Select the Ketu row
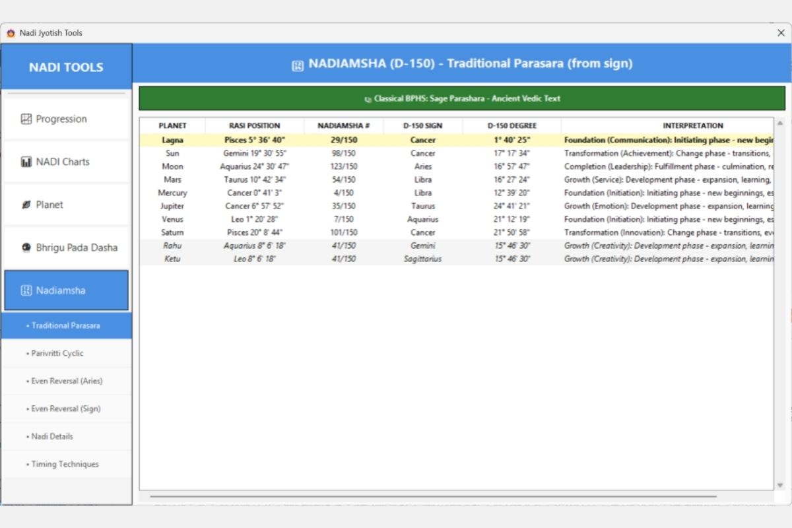792x528 pixels. point(456,259)
